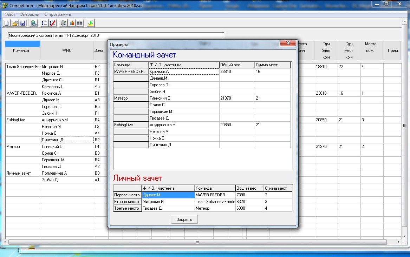The height and width of the screenshot is (257, 410).
Task: Click the table lines toolbar icon
Action: pos(80,23)
